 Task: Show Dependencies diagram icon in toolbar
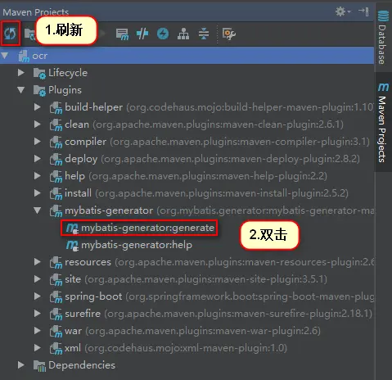pyautogui.click(x=183, y=34)
